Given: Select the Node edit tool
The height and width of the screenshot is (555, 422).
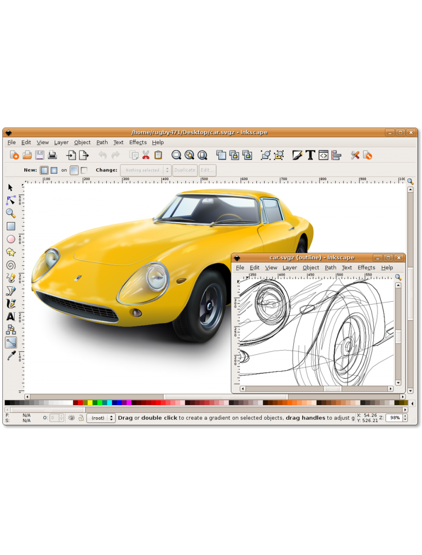Looking at the screenshot, I should (11, 200).
